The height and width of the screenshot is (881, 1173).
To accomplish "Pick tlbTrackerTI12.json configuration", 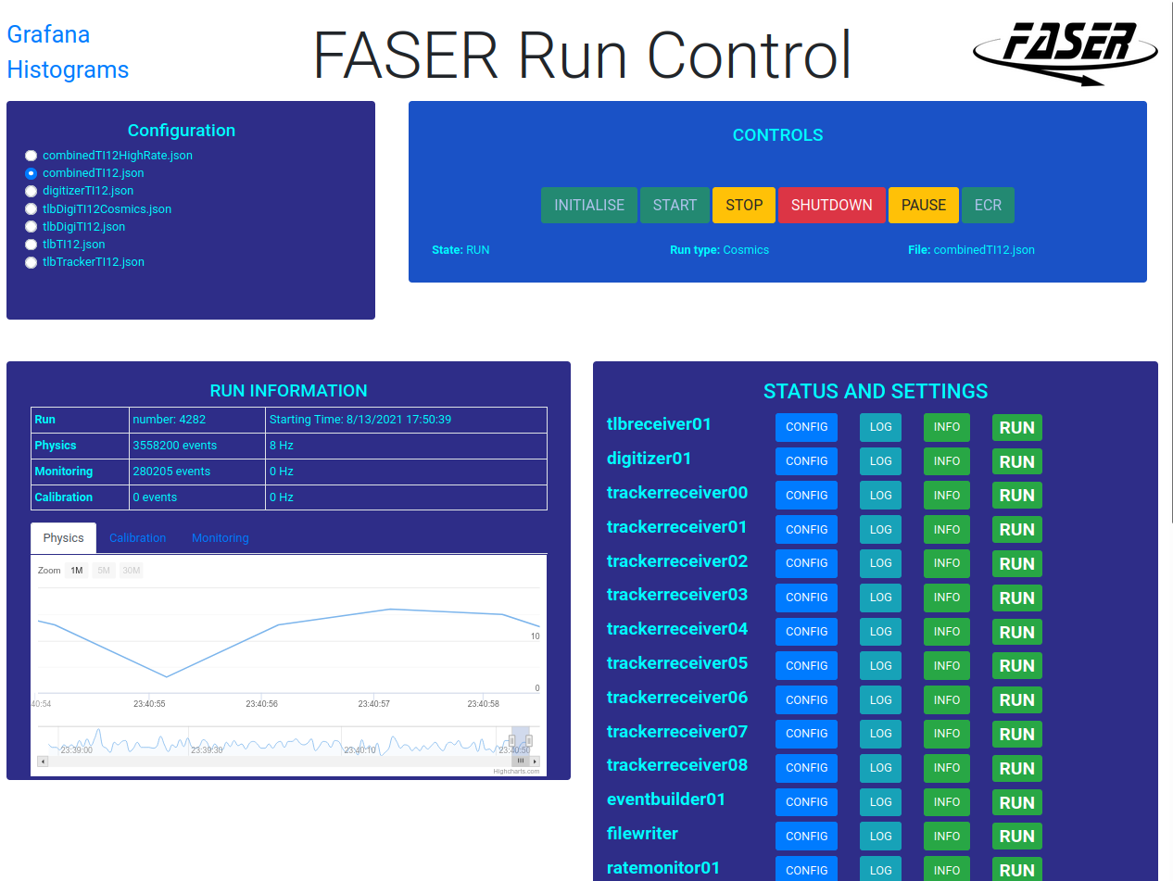I will tap(32, 262).
